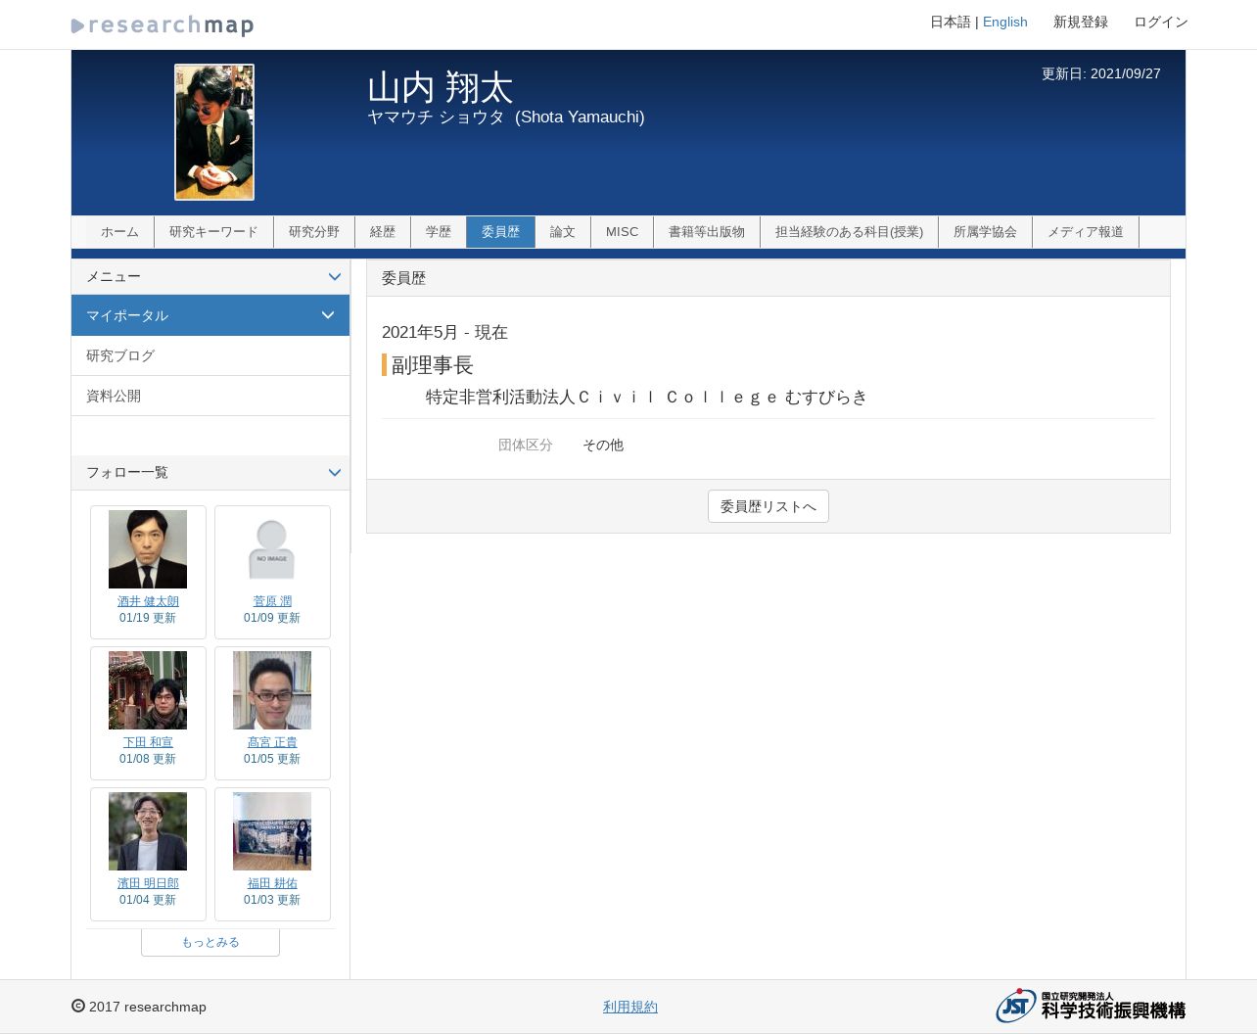
Task: Open 酒井 健太朗 profile link
Action: (x=148, y=601)
